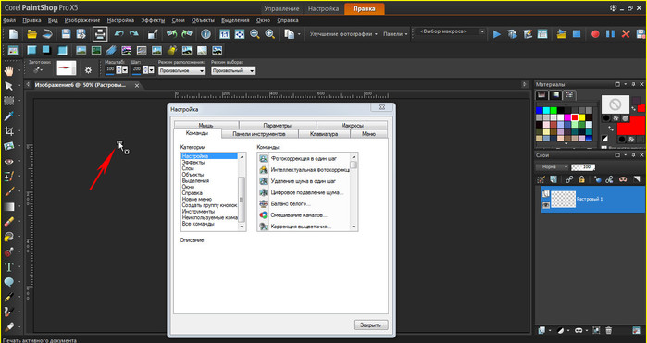Switch to the Макросы tab in dialog
The image size is (647, 343).
pos(352,125)
